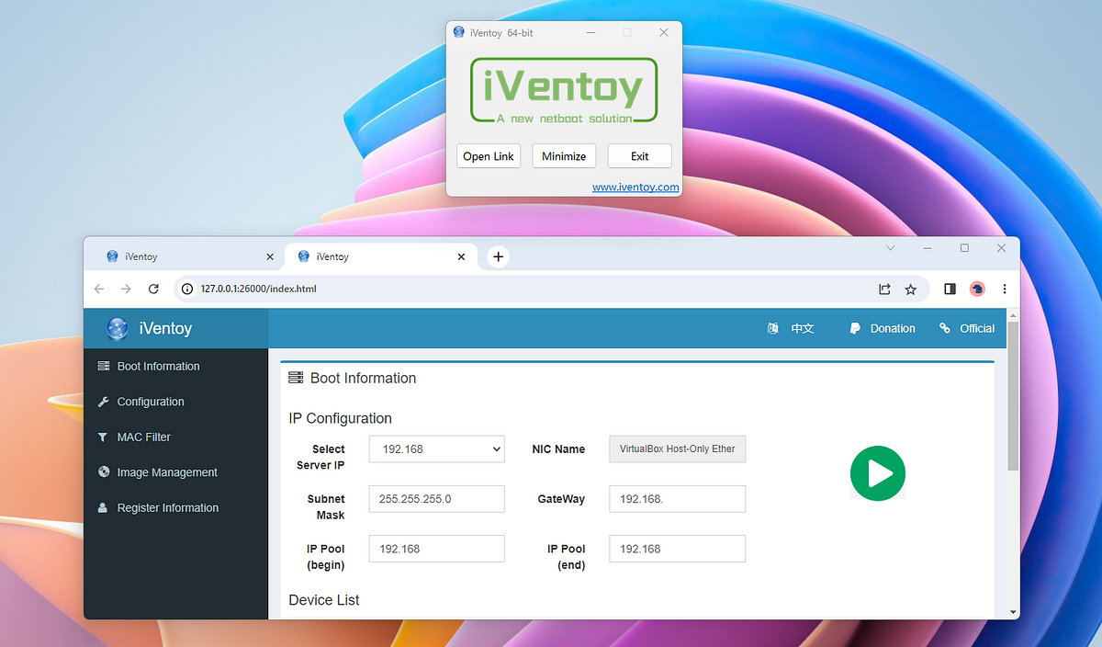Screen dimensions: 1102x647
Task: Open the Official site link icon
Action: tap(943, 328)
